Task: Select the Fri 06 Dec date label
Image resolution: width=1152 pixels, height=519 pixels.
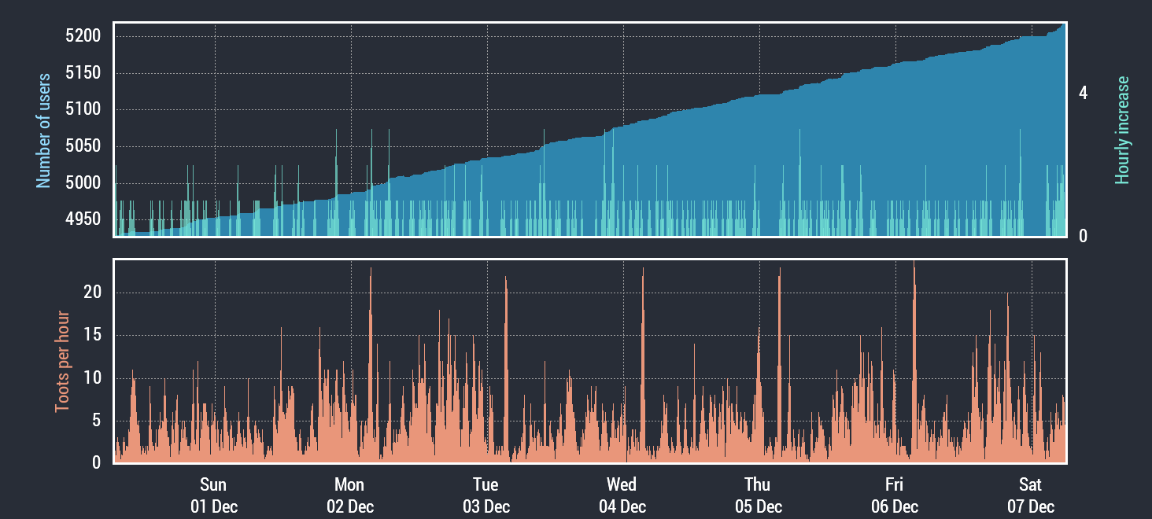Action: 894,495
